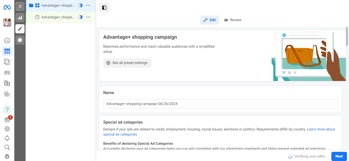Open more options for campaign row
The height and width of the screenshot is (161, 349).
(x=88, y=5)
